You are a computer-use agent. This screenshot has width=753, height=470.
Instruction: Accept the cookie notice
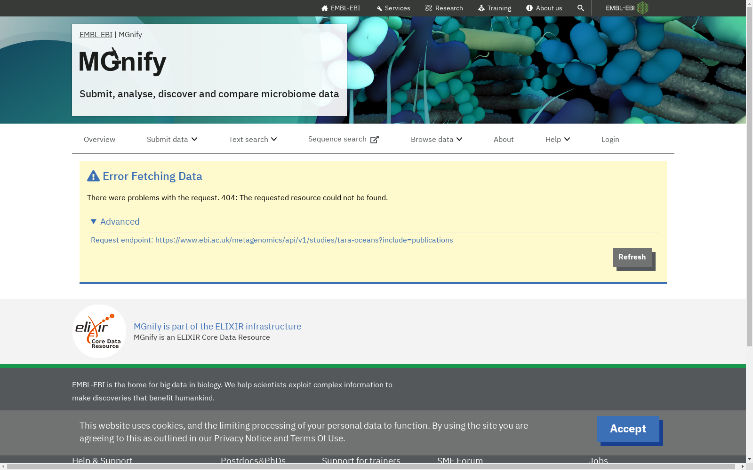(x=628, y=429)
